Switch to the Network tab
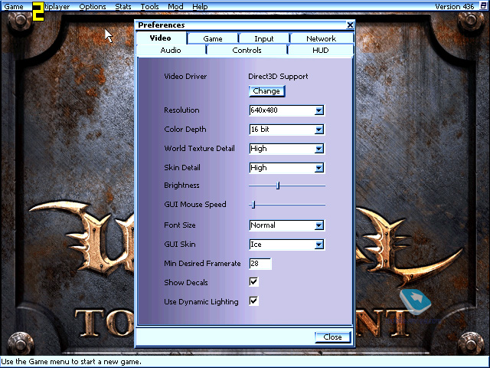This screenshot has width=490, height=368. pos(322,39)
